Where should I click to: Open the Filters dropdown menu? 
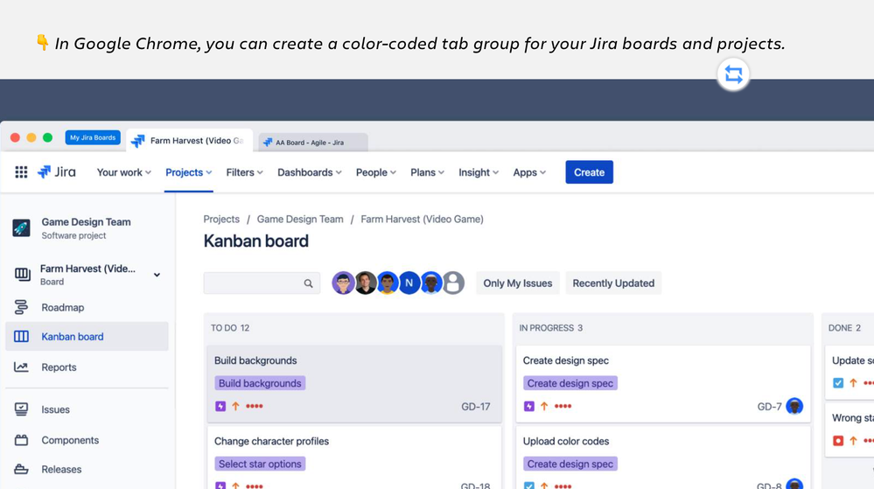click(x=244, y=172)
